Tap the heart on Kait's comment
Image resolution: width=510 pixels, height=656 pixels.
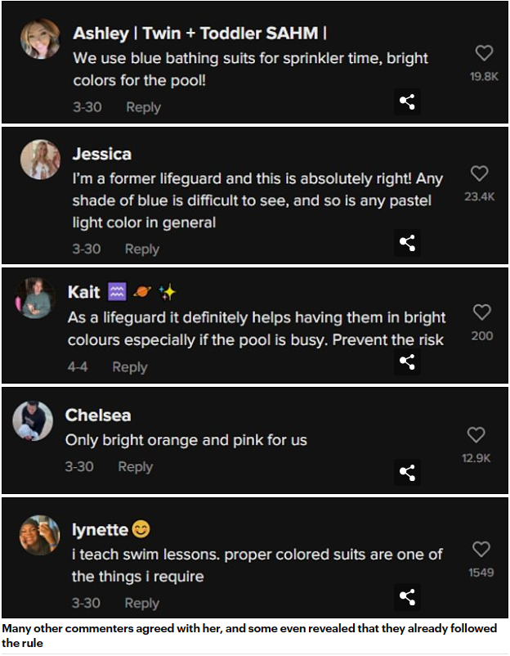(482, 312)
